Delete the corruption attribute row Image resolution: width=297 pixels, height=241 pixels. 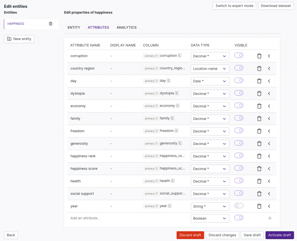click(259, 56)
